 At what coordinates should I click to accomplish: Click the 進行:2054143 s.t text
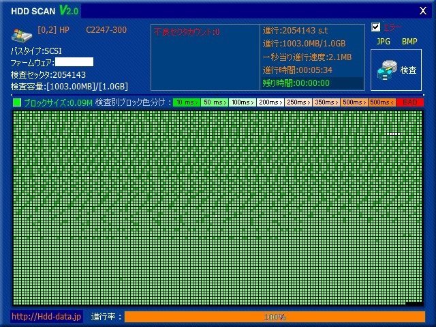coord(295,30)
